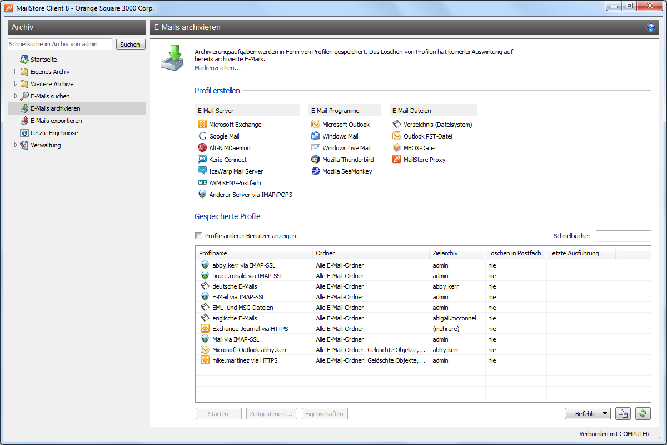Go to Letzte Ergebnisse in sidebar

(54, 133)
